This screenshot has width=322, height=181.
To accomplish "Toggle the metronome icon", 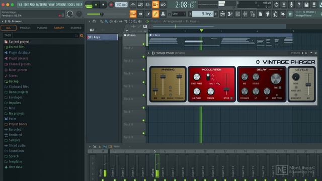I will [x=133, y=5].
